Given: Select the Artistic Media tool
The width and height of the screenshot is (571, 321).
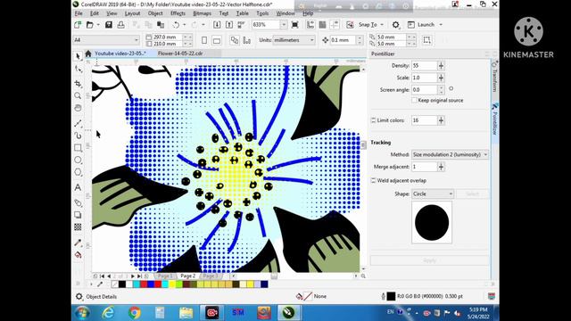Looking at the screenshot, I should pos(78,136).
